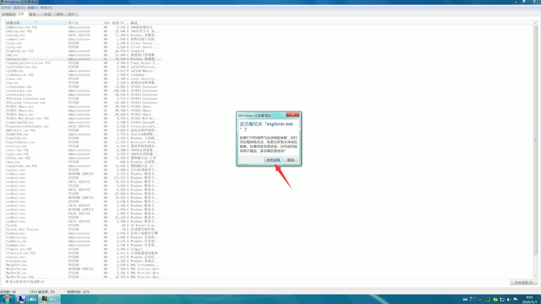Click the green Task Manager CPU tray icon
541x304 pixels.
[488, 300]
